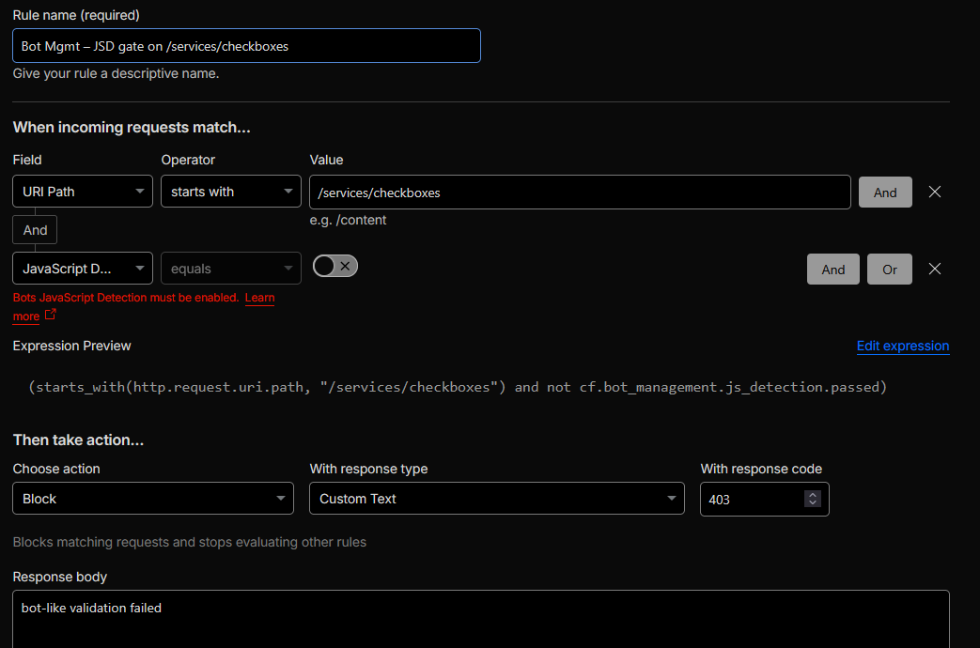
Task: Add an Or condition to JavaScript Detections row
Action: tap(889, 269)
